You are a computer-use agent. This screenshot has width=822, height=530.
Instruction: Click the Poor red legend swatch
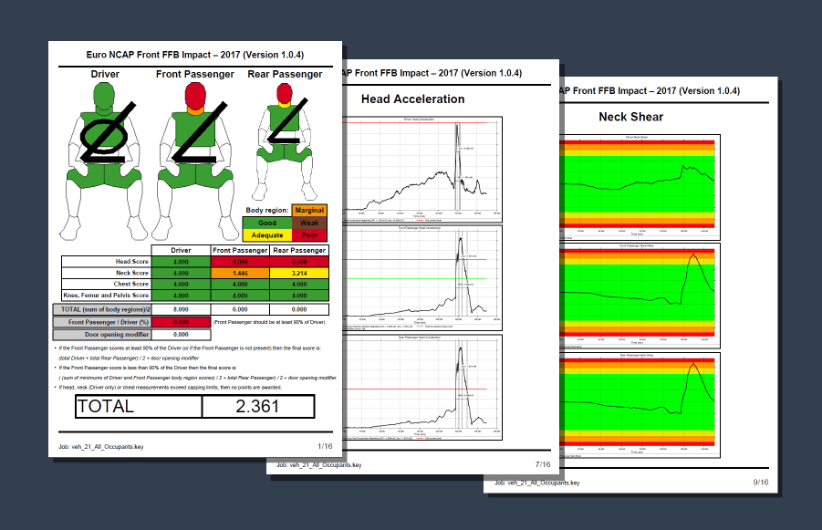pos(309,234)
